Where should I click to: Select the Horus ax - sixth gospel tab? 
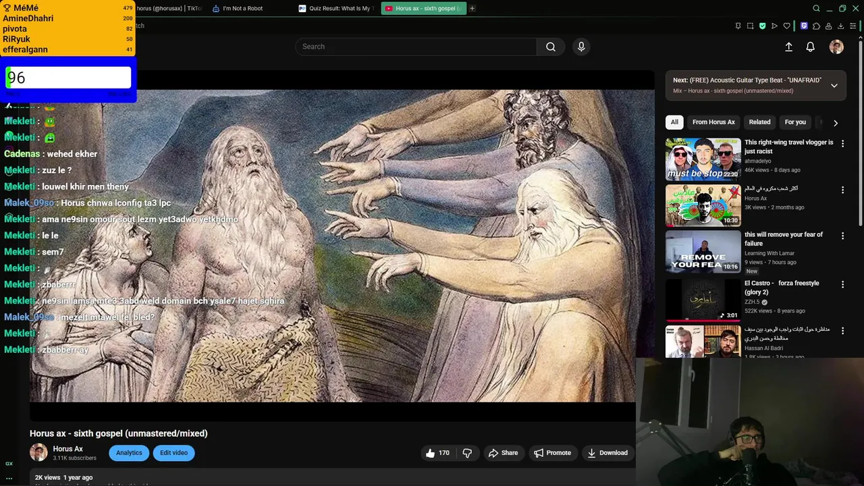click(x=424, y=8)
